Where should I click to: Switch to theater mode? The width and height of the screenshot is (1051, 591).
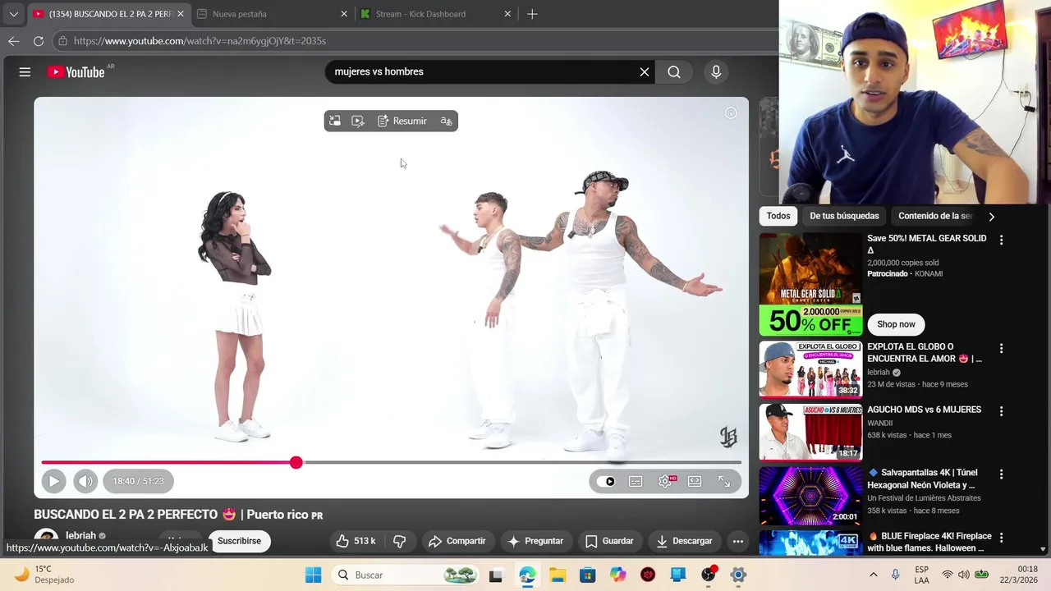tap(695, 481)
